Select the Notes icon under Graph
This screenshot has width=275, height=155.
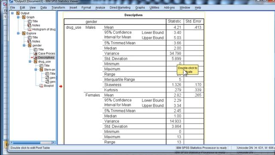click(30, 25)
